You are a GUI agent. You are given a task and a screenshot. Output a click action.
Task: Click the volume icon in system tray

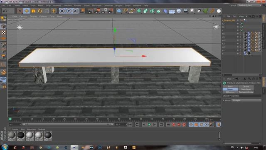[242, 147]
